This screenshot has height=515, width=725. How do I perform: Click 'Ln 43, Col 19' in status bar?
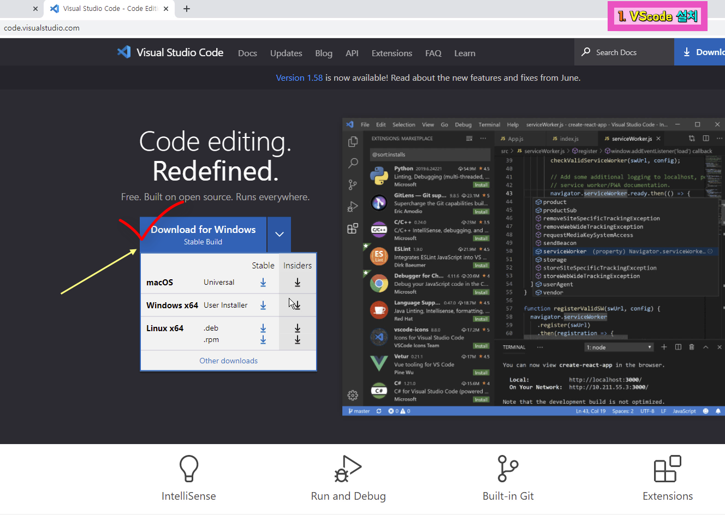(591, 411)
